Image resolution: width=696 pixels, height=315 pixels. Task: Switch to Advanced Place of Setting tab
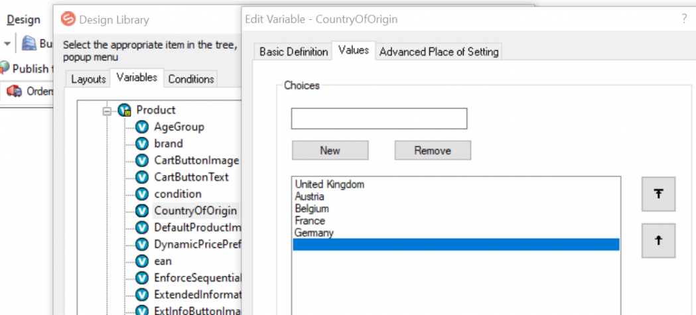(439, 51)
